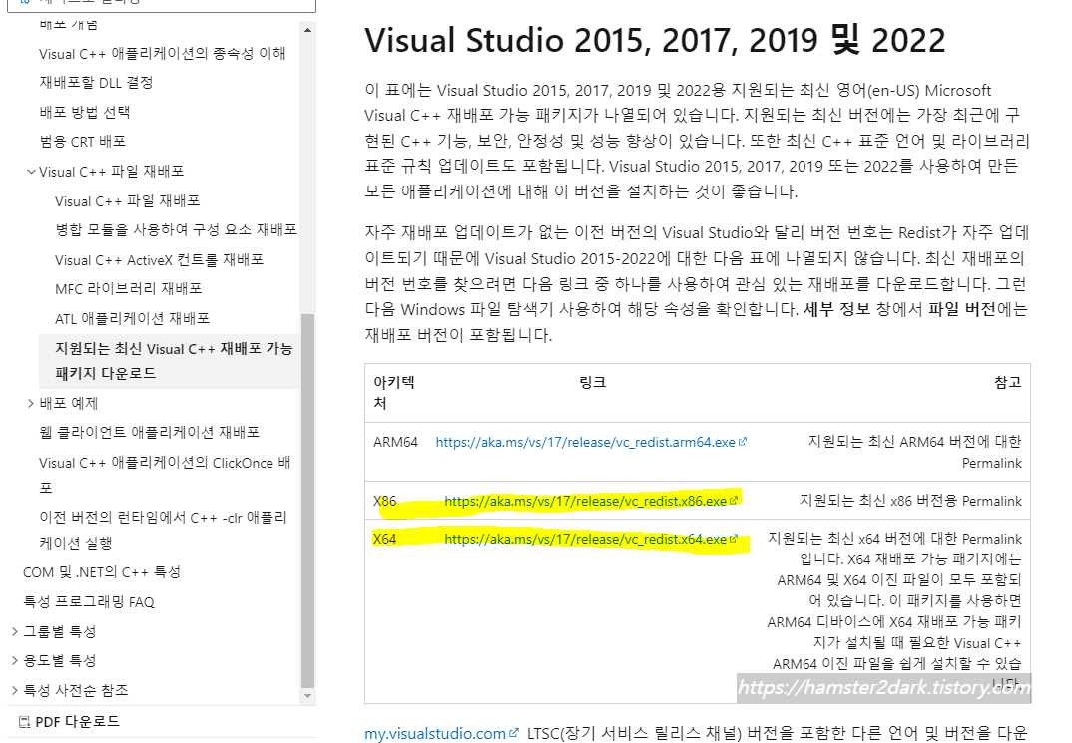Open 배포 방법 선택 page
The image size is (1072, 743).
pyautogui.click(x=84, y=112)
